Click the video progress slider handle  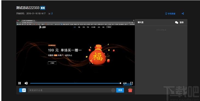tap(120, 83)
